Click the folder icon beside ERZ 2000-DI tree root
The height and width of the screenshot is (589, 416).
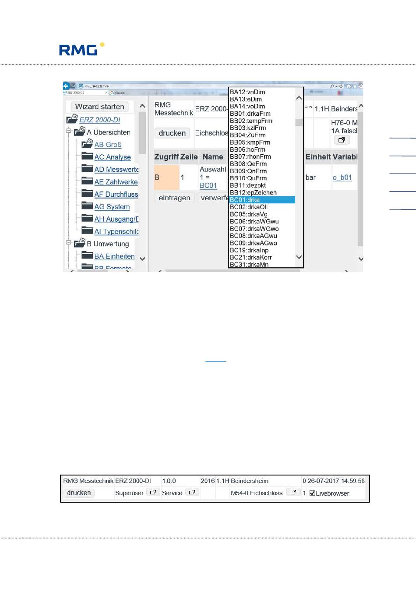click(x=72, y=119)
